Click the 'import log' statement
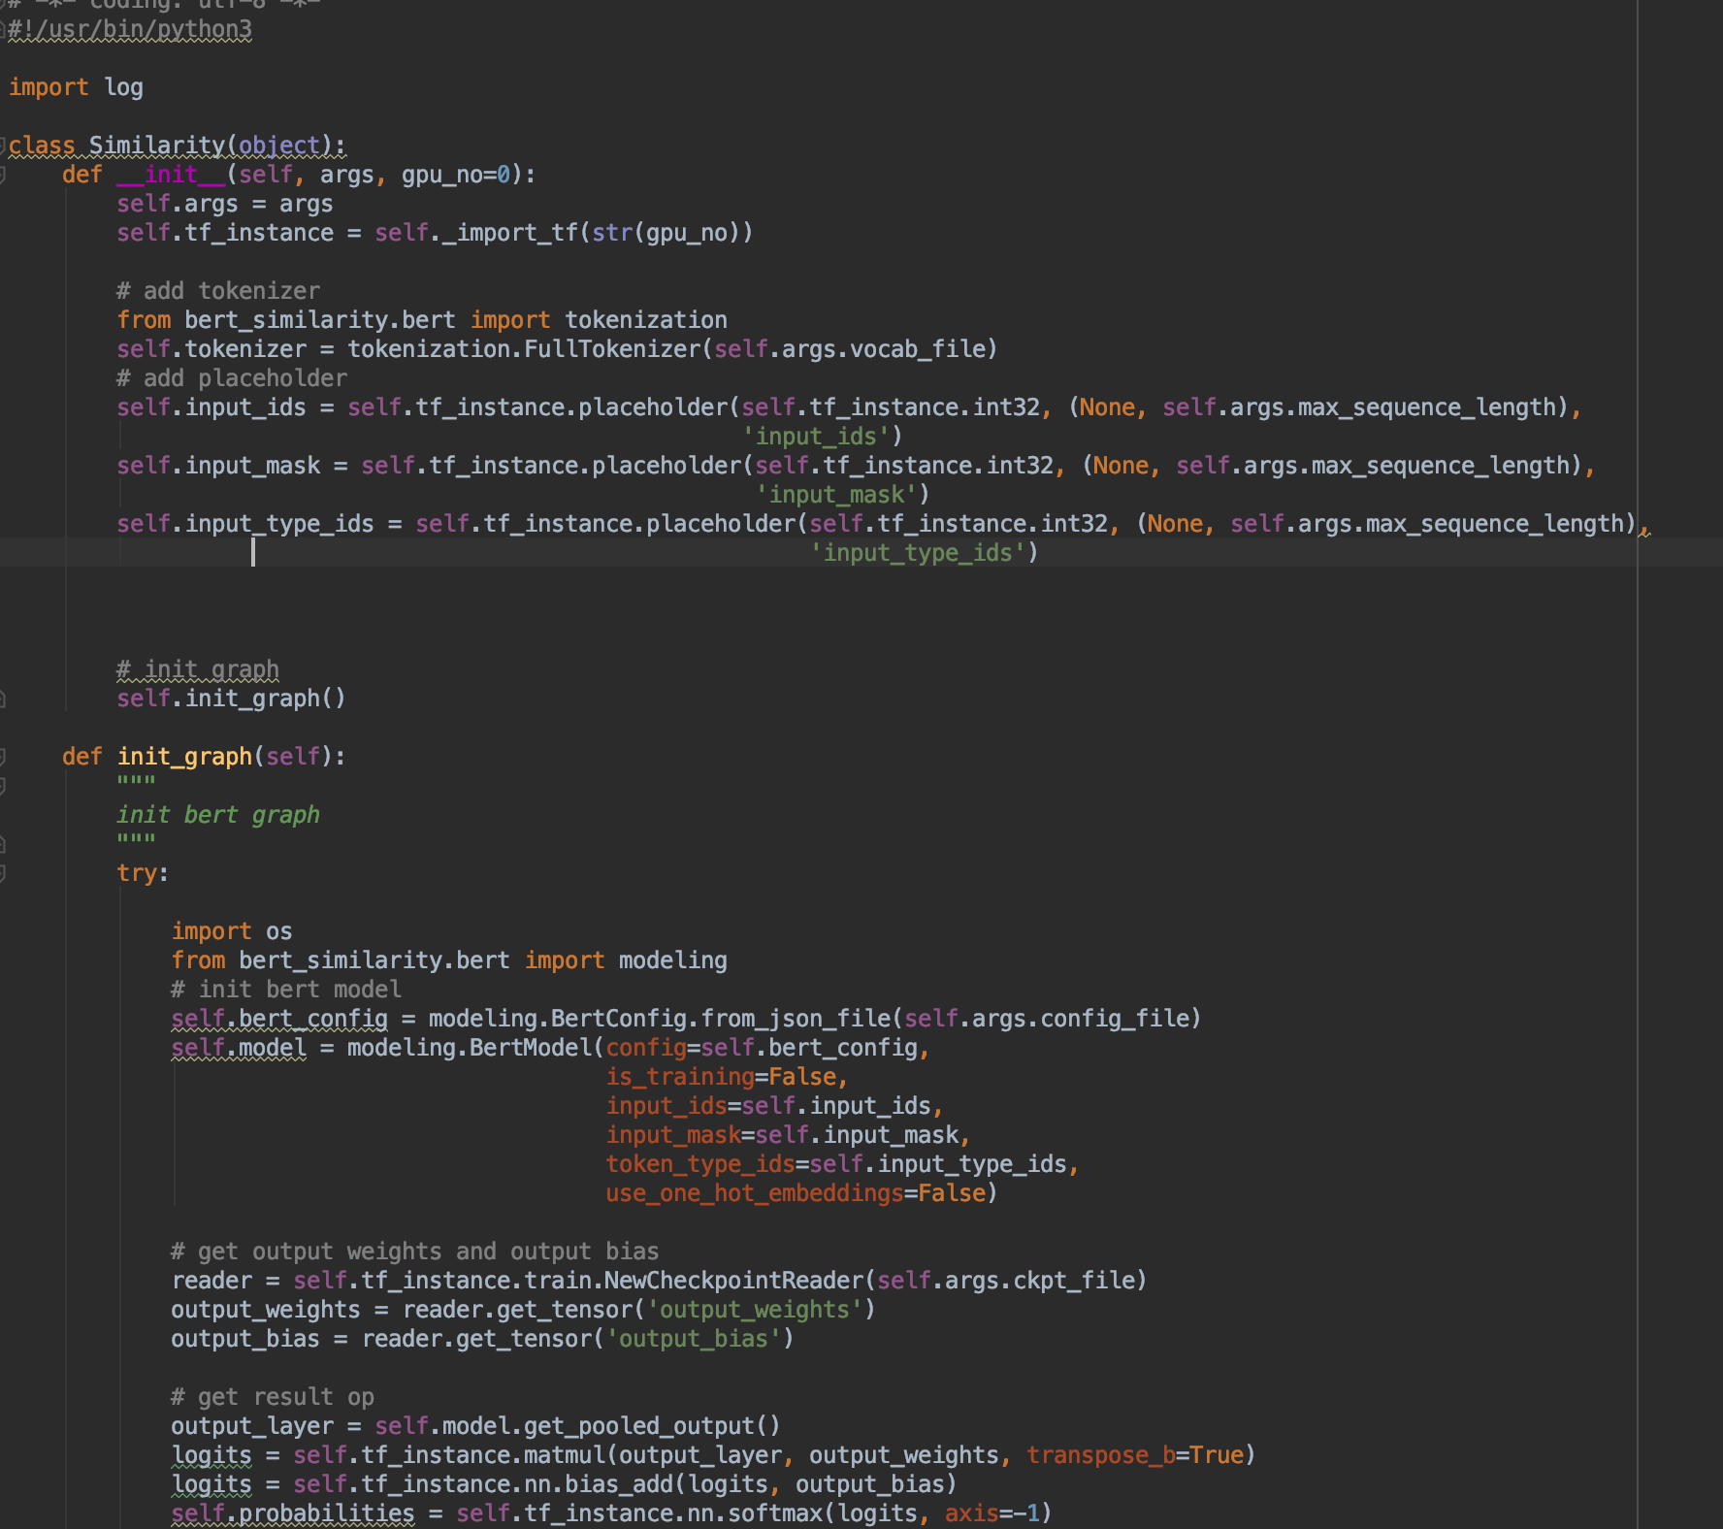The height and width of the screenshot is (1529, 1723). (x=76, y=87)
